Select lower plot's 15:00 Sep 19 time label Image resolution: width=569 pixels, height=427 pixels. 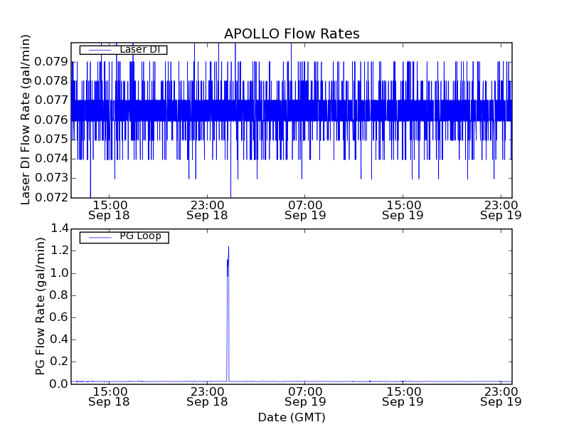click(x=403, y=396)
